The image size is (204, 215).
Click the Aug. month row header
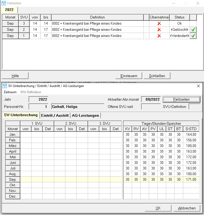[13, 174]
